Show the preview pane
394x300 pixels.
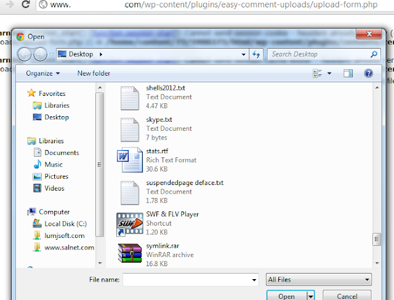(x=348, y=74)
